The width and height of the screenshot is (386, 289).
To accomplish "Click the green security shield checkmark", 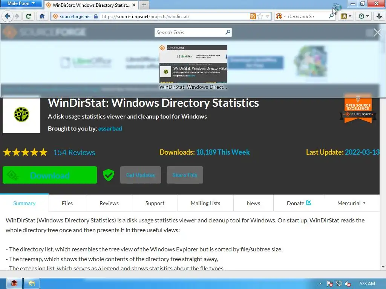I will (x=108, y=175).
